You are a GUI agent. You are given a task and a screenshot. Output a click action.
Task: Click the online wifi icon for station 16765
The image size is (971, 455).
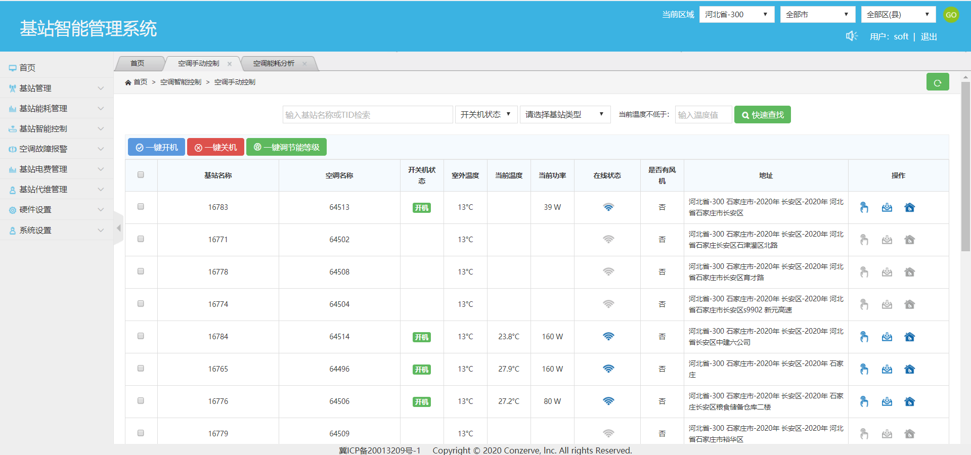point(608,369)
